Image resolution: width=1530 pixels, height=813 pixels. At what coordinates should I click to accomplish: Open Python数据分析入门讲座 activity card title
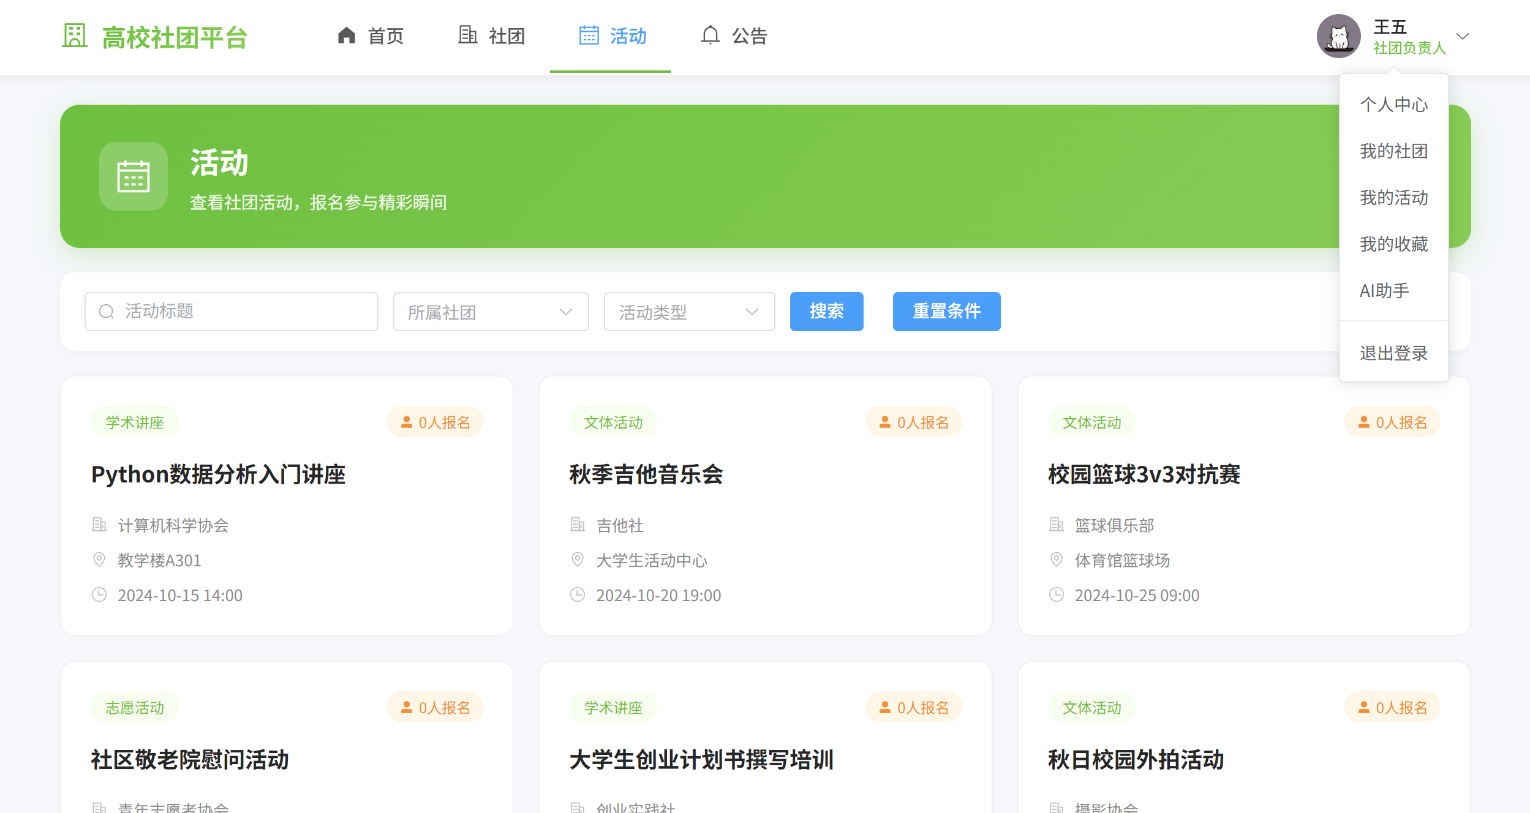[x=219, y=474]
